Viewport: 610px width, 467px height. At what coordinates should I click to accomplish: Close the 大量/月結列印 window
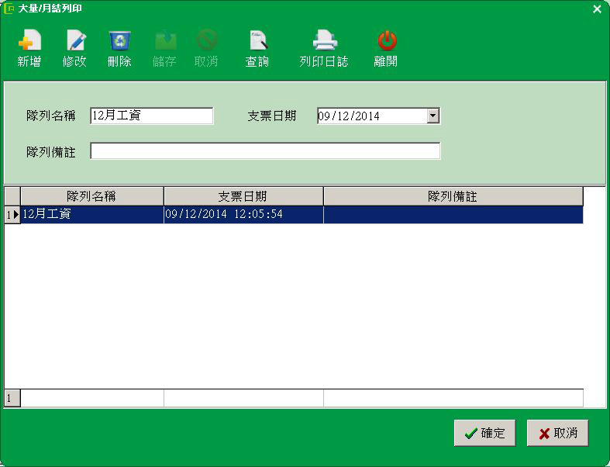[x=597, y=9]
